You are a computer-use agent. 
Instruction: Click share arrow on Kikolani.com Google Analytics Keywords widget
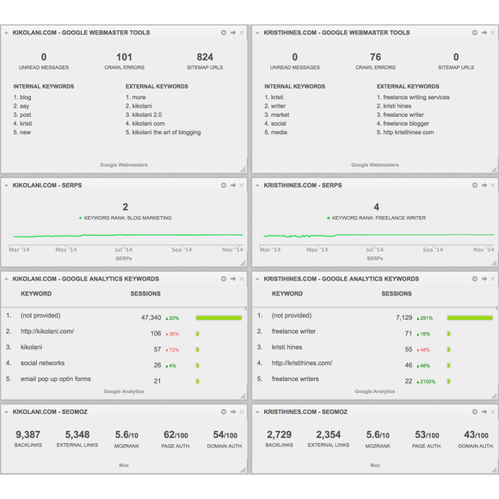tap(233, 279)
